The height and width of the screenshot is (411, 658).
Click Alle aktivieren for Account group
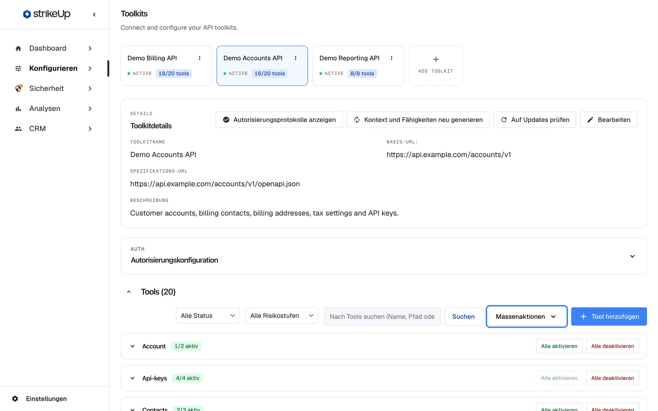[x=559, y=346]
